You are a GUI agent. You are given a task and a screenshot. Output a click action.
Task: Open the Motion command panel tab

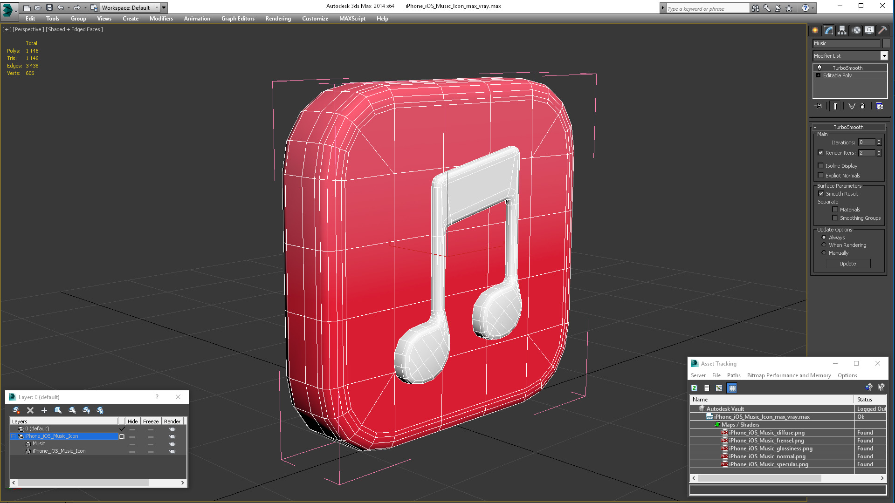856,30
